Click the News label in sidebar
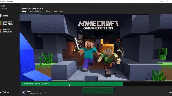The width and height of the screenshot is (172, 96). pos(6,16)
